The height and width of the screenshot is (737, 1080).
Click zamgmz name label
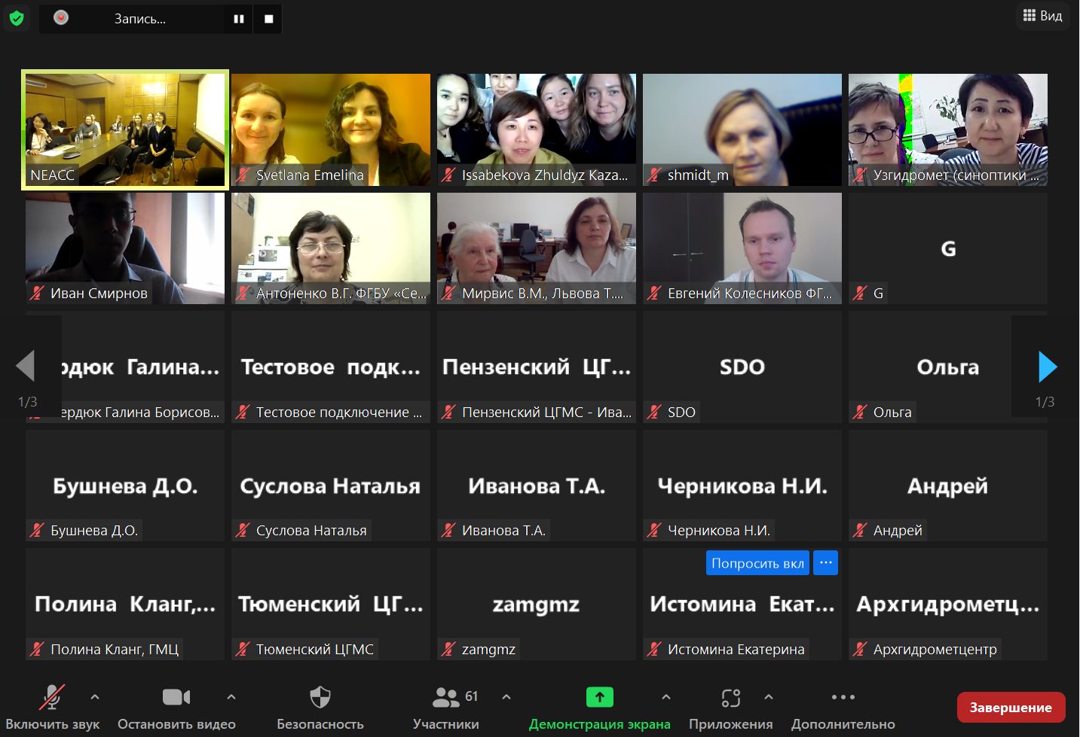[488, 649]
